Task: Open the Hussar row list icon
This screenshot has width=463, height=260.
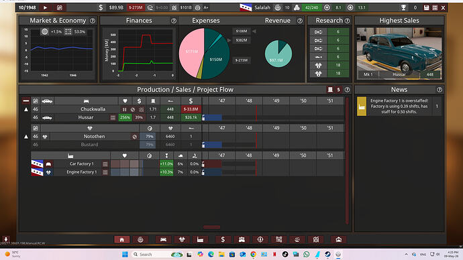Action: click(113, 118)
